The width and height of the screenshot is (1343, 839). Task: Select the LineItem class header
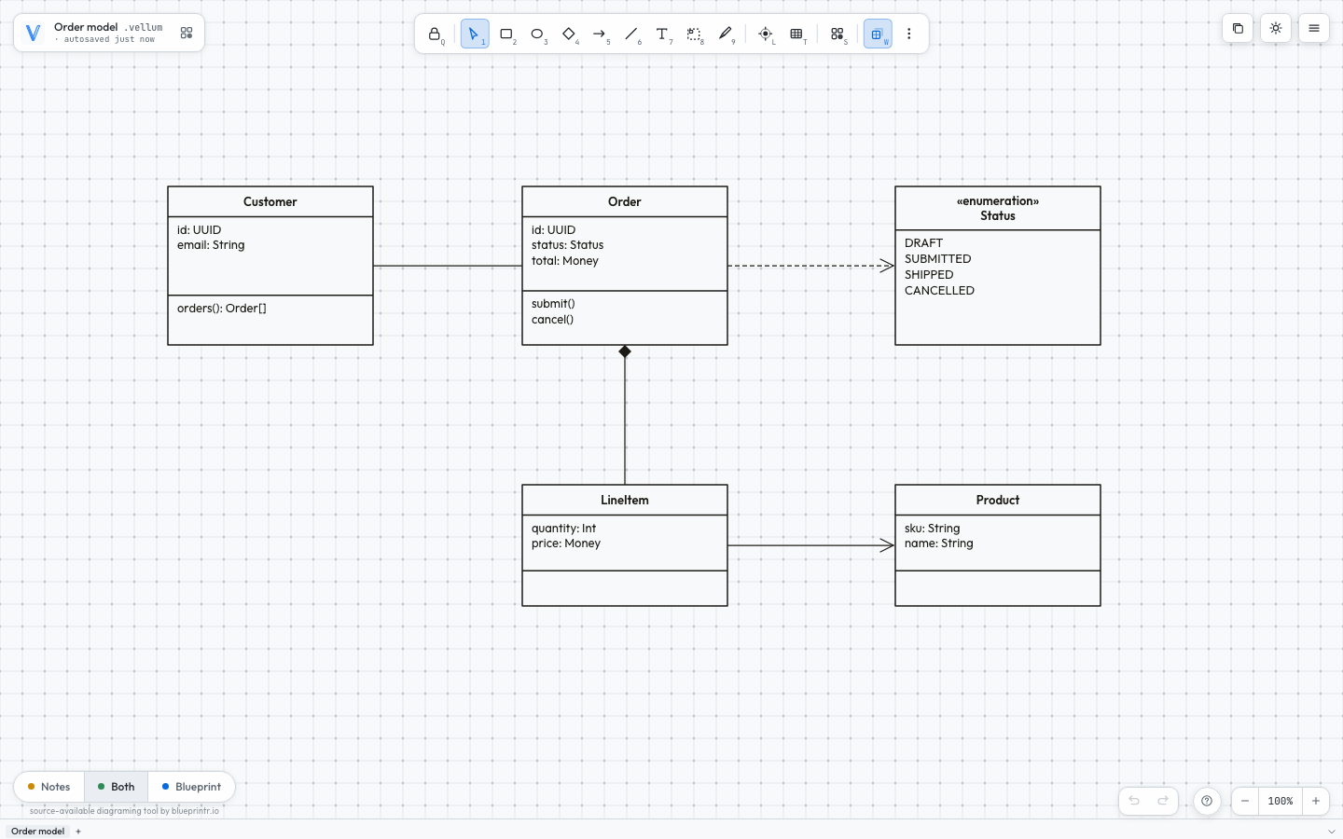(x=625, y=500)
